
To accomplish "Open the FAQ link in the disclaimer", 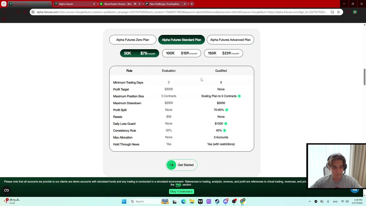I will (x=178, y=185).
